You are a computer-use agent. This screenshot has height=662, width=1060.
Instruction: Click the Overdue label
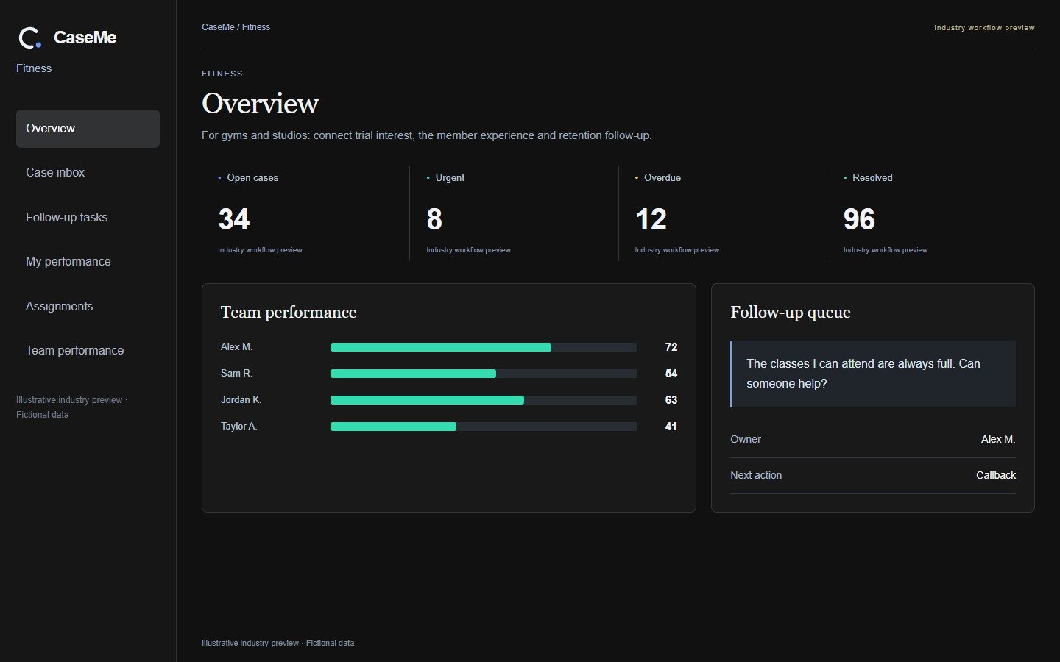pos(662,178)
